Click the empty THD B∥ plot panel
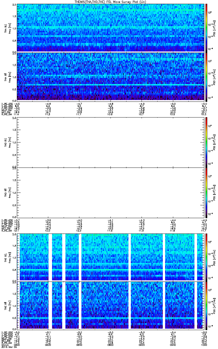The width and height of the screenshot is (218, 349). pos(110,193)
